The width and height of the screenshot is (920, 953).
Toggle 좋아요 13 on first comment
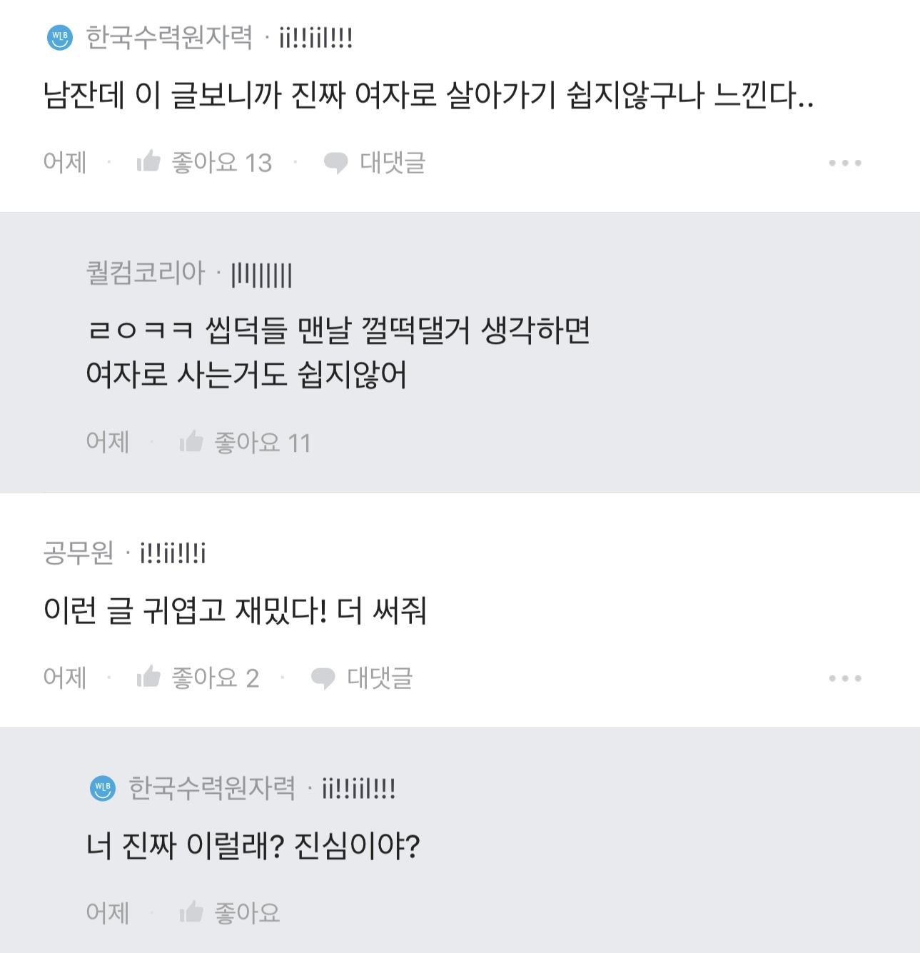pyautogui.click(x=222, y=163)
